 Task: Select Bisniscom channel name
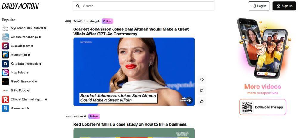click(x=18, y=108)
